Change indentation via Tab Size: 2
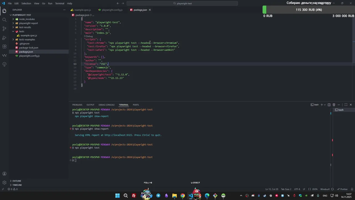This screenshot has width=355, height=200. pos(286,189)
